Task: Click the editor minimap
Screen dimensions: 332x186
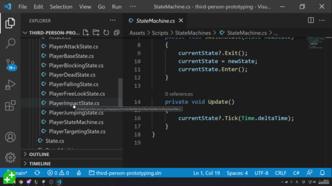Action: coord(316,43)
